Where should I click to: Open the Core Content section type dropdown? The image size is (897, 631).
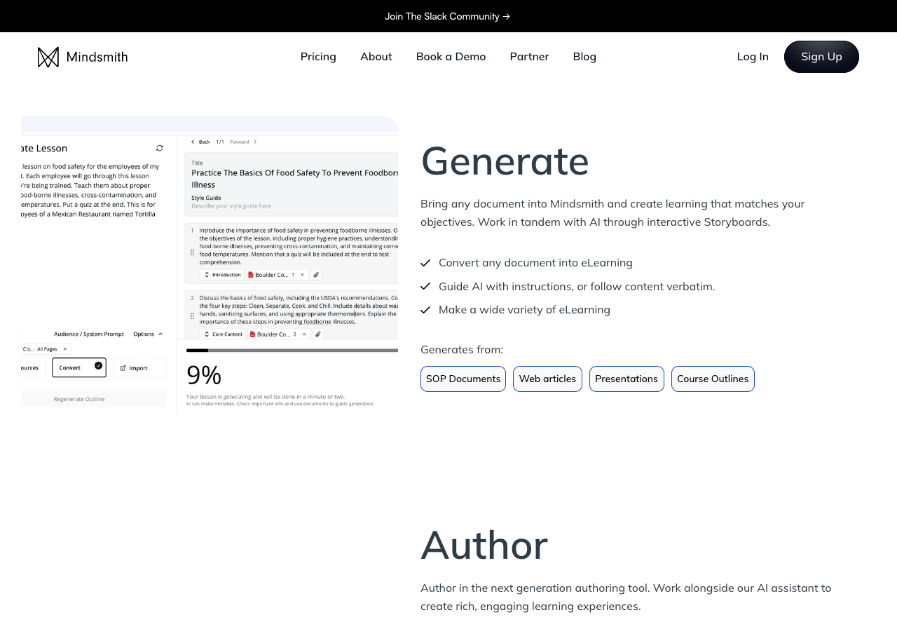[x=223, y=334]
